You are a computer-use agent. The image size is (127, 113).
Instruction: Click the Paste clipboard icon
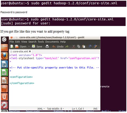84,46
